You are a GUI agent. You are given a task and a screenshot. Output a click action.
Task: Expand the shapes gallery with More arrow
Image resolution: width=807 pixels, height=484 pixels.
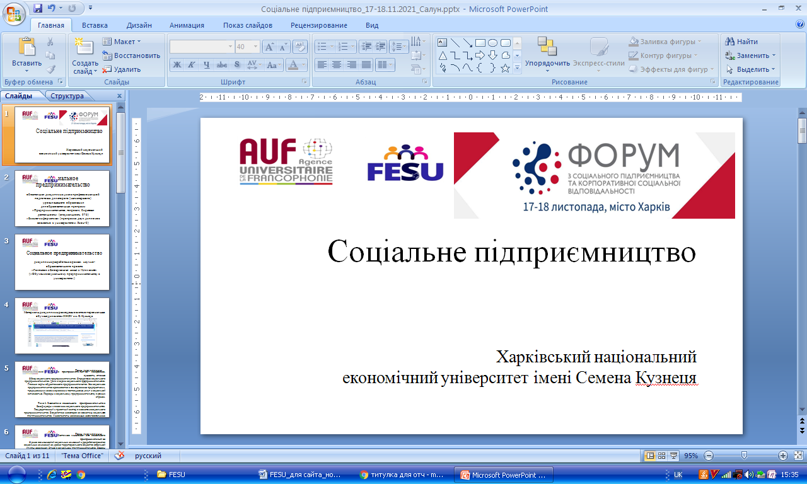point(518,68)
